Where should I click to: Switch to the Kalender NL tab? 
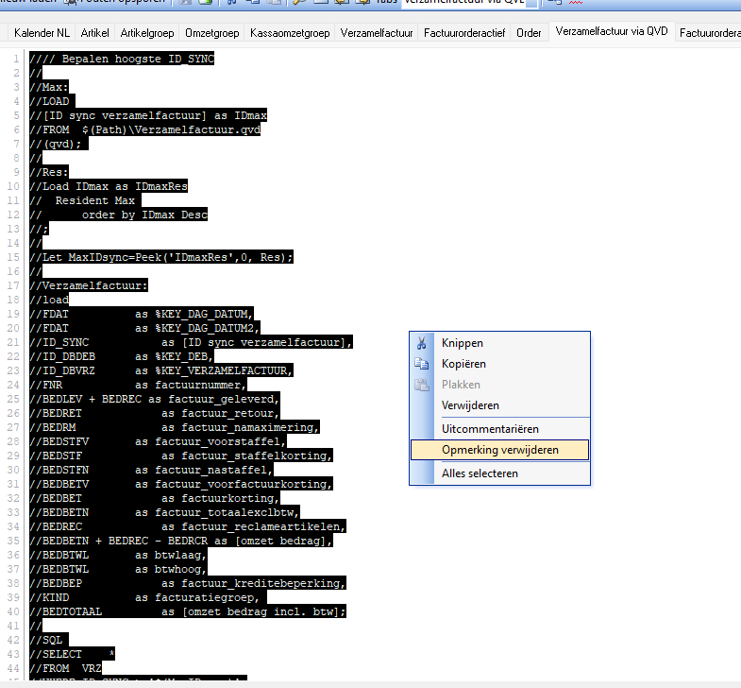(42, 33)
